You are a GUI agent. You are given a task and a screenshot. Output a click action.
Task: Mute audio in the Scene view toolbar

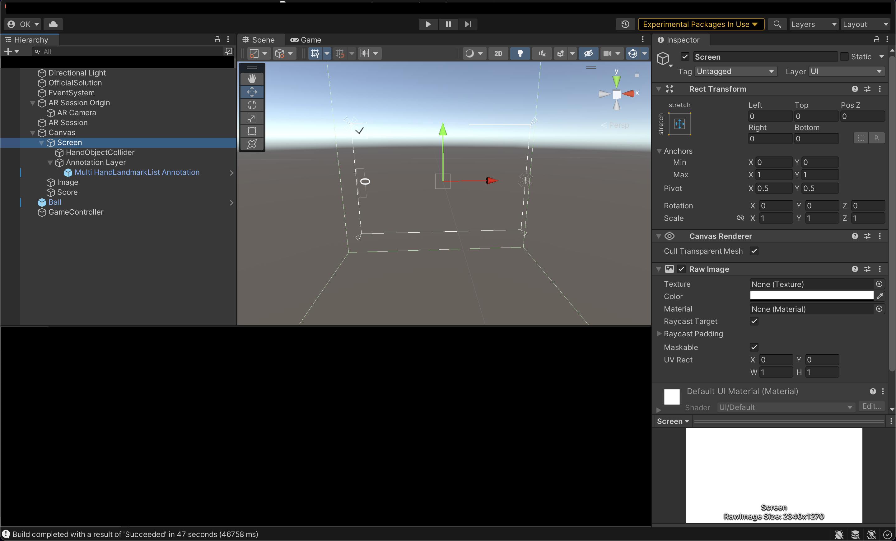[541, 53]
